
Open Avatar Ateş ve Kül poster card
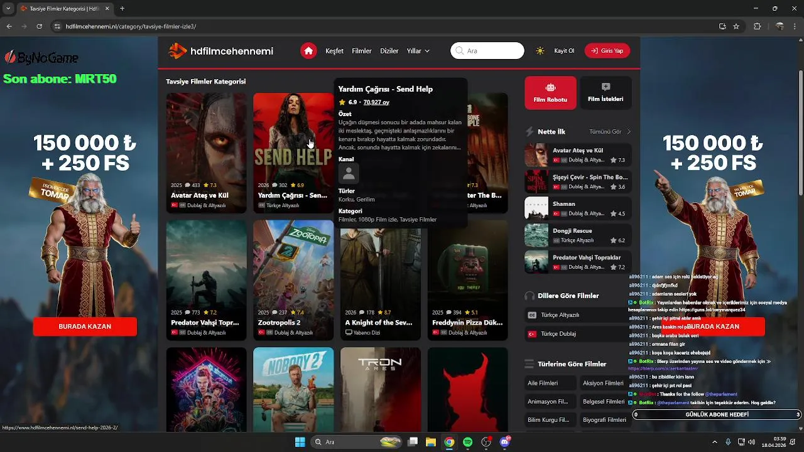tap(207, 153)
